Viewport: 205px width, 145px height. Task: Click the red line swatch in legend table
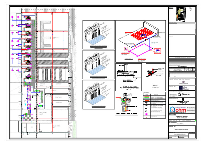(147, 96)
